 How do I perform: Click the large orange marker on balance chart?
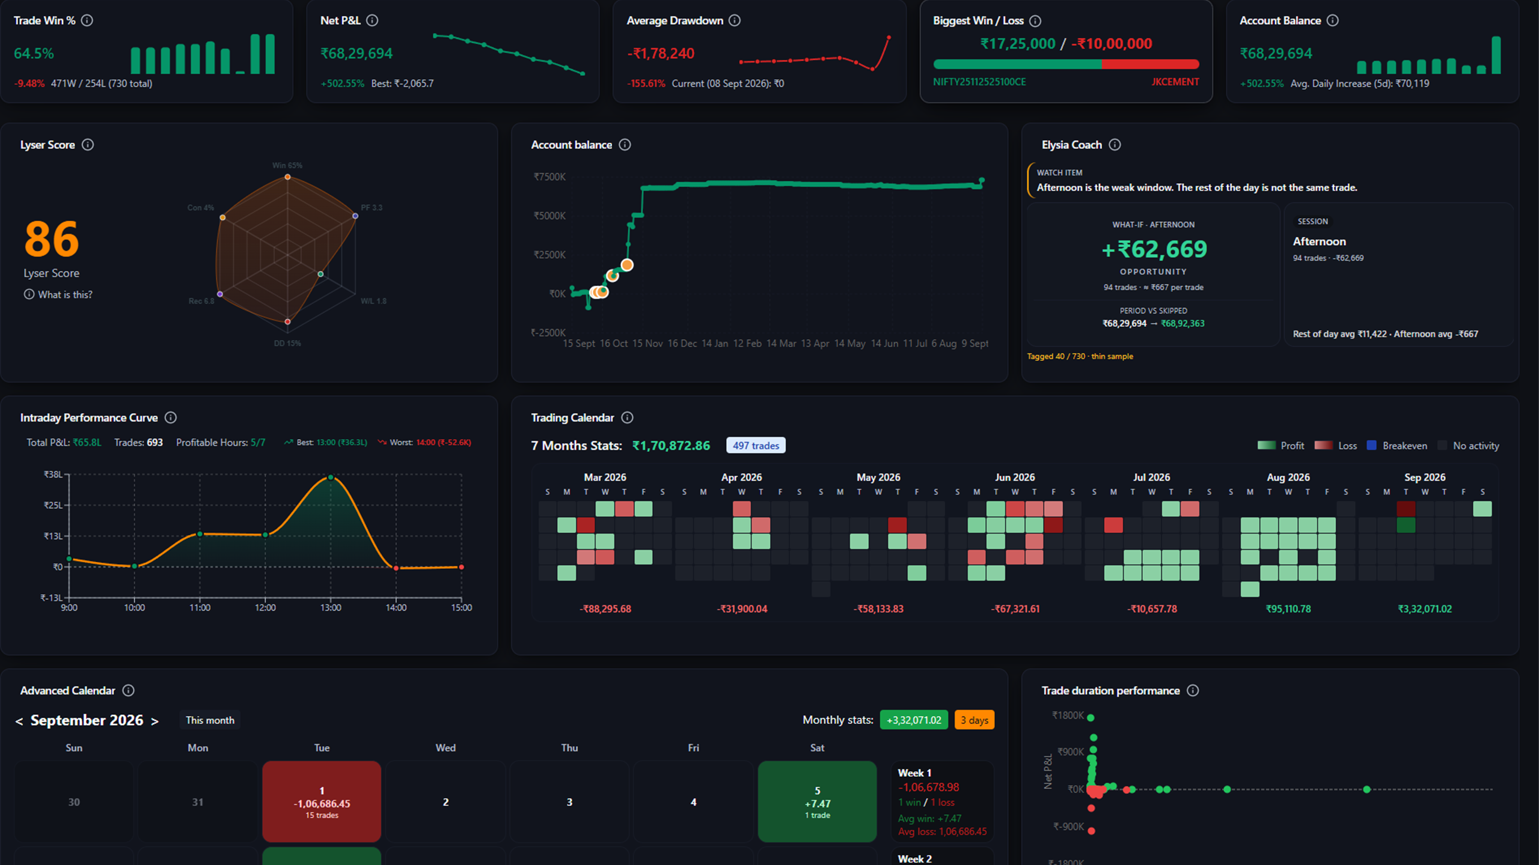627,265
